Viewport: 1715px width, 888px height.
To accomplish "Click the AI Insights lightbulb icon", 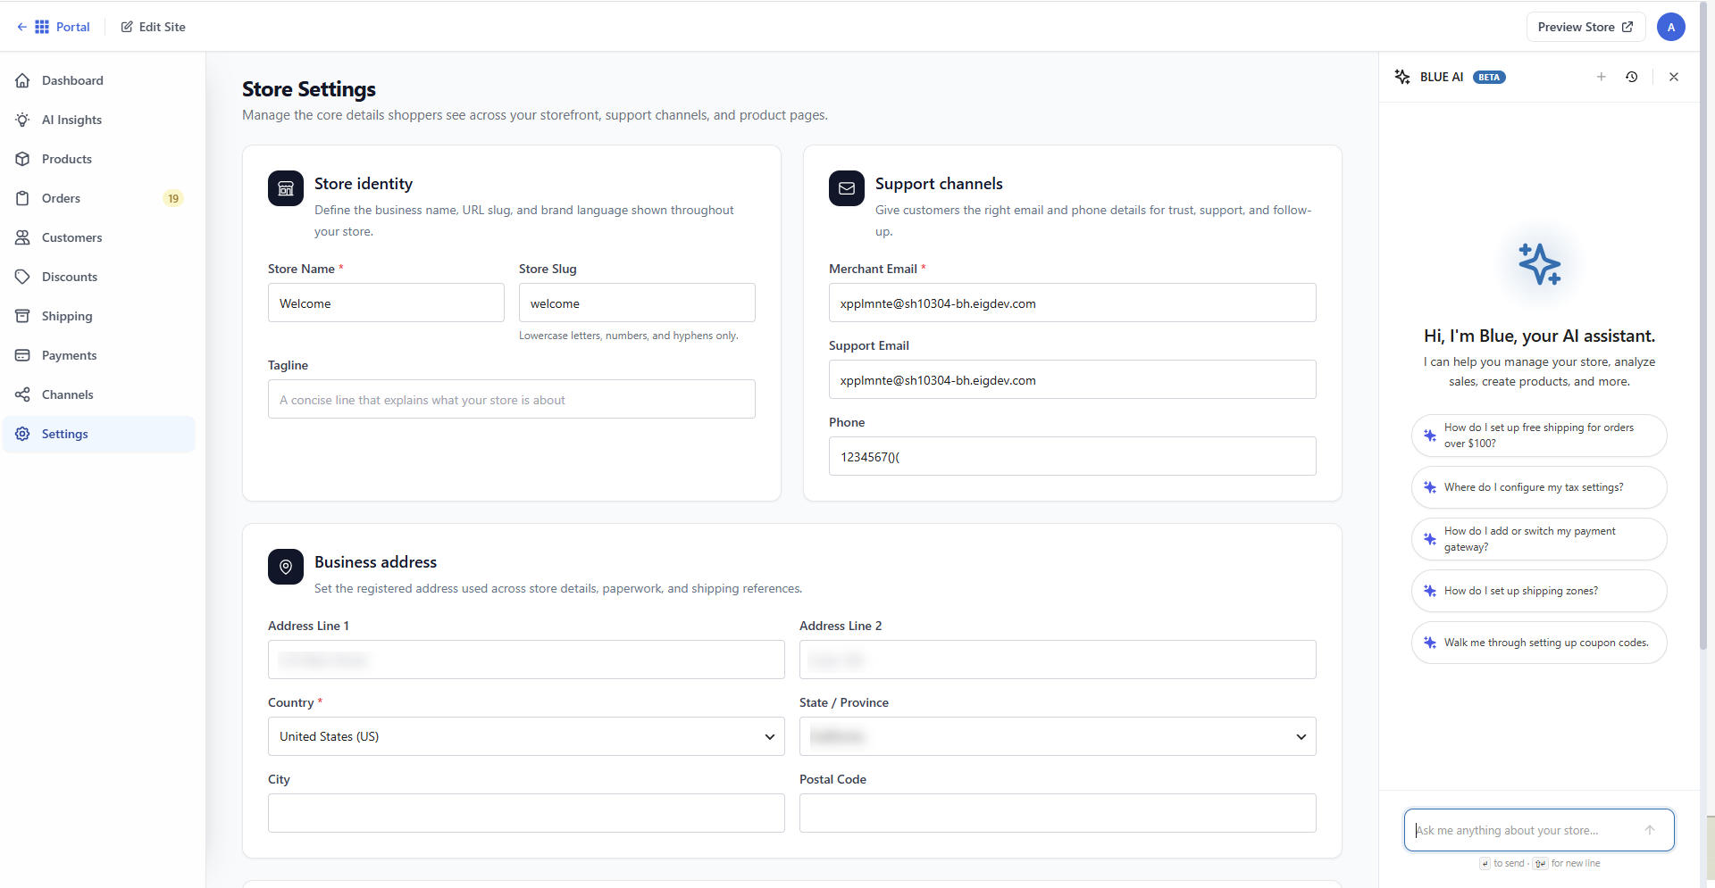I will click(23, 120).
